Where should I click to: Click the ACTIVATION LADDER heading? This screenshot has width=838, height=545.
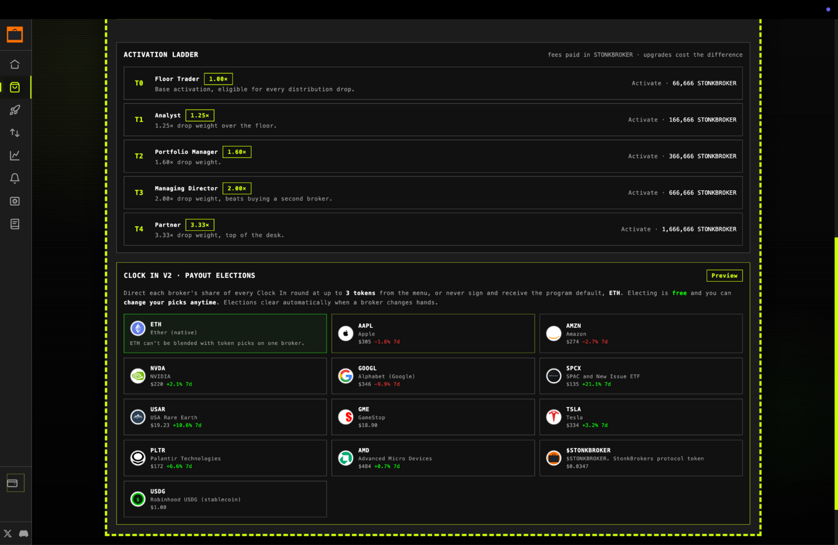point(161,54)
